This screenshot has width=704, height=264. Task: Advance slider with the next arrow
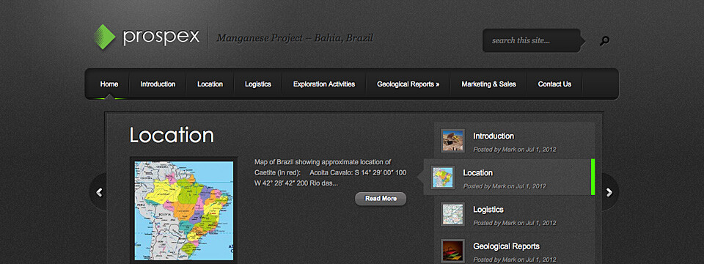click(x=609, y=192)
